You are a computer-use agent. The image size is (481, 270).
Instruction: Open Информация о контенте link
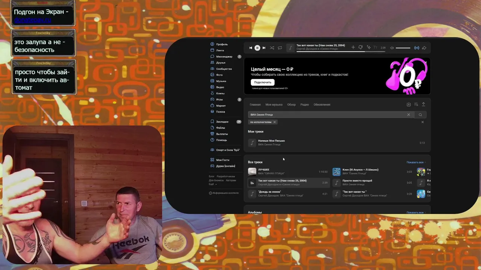coord(224,193)
